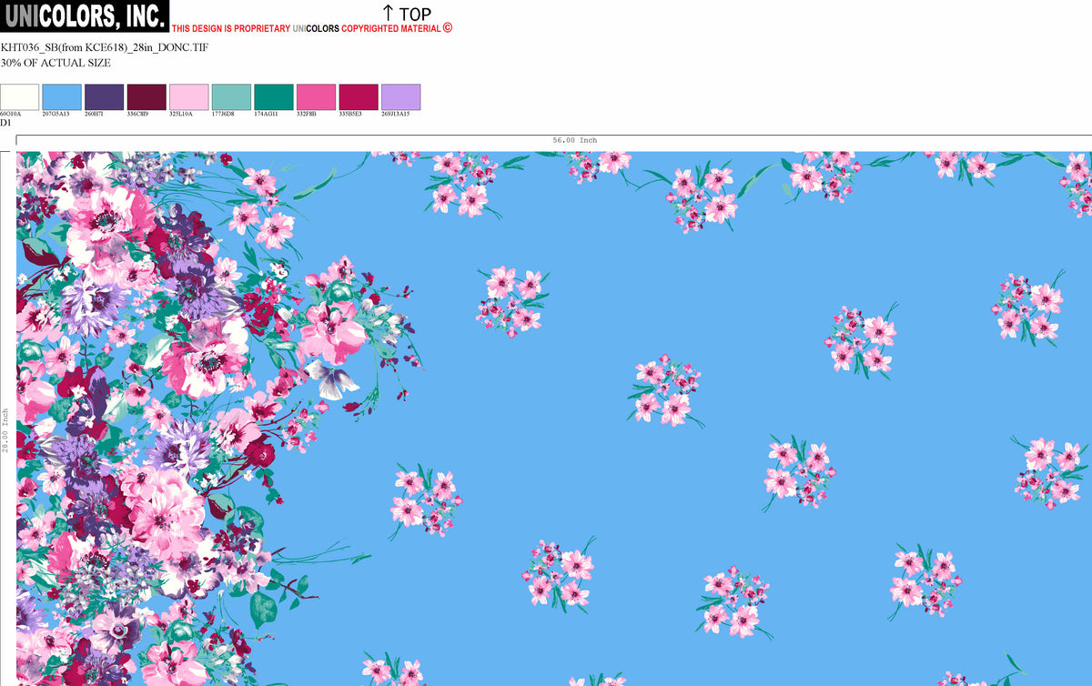Select the dark green swatch 174AG11
The image size is (1092, 686).
click(273, 97)
